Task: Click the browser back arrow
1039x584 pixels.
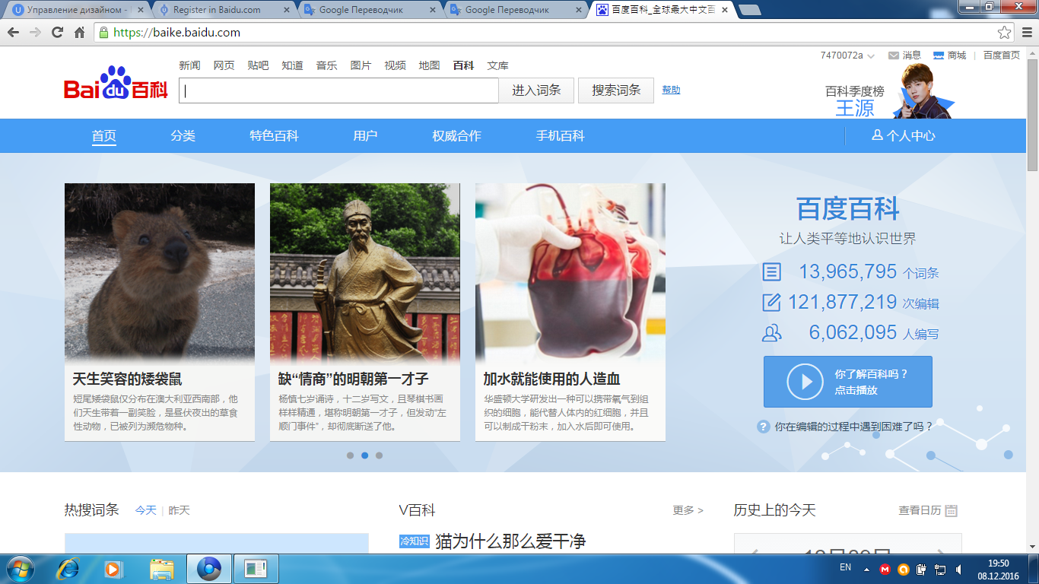Action: [13, 33]
